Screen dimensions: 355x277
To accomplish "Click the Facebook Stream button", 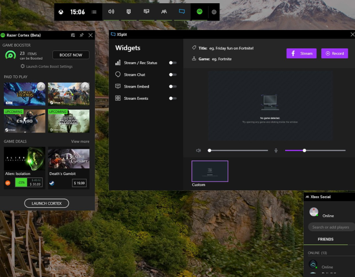I will click(301, 54).
